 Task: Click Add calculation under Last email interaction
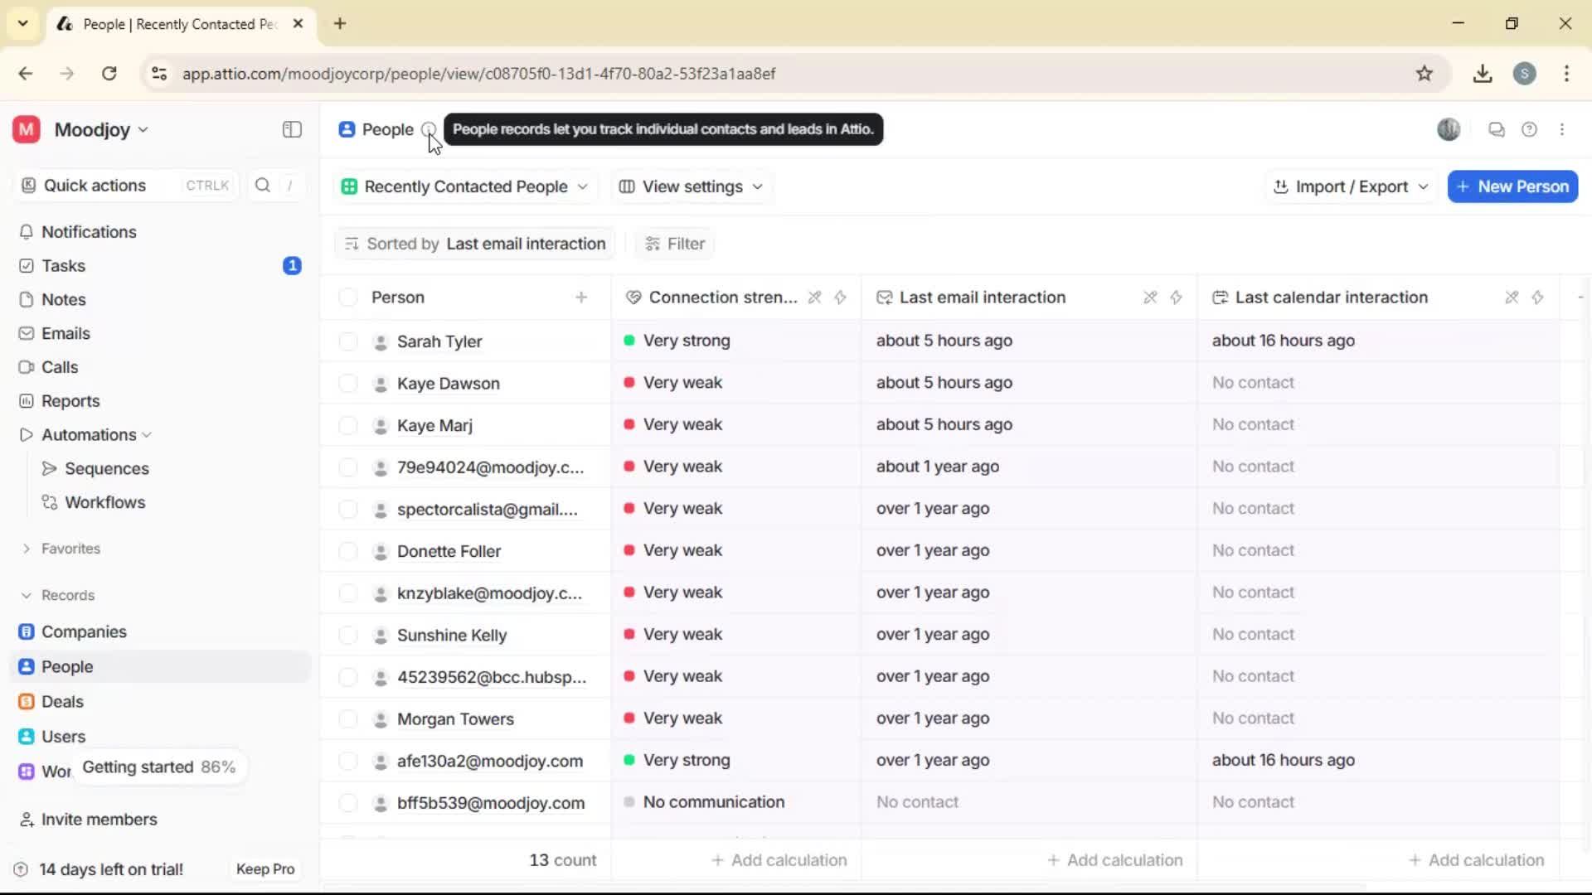click(x=1114, y=860)
